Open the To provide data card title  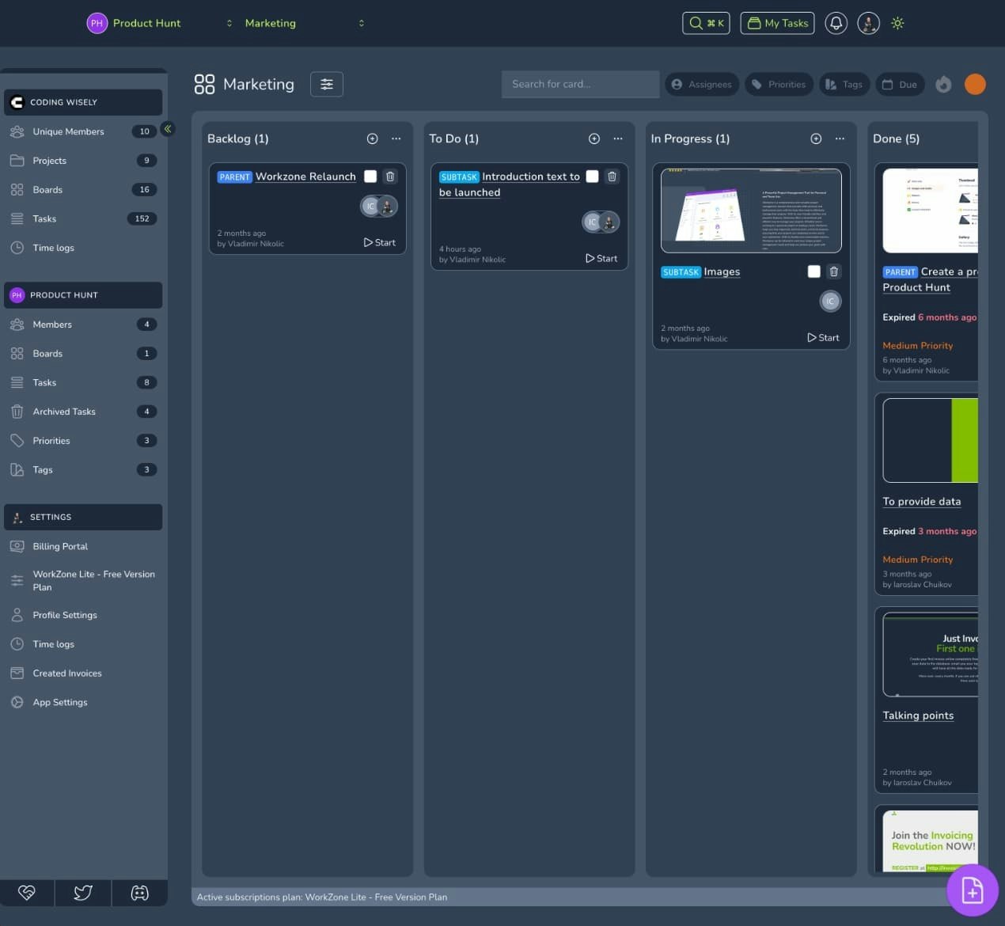(922, 502)
